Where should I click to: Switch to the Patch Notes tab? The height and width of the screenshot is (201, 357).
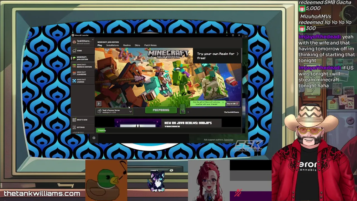[150, 45]
